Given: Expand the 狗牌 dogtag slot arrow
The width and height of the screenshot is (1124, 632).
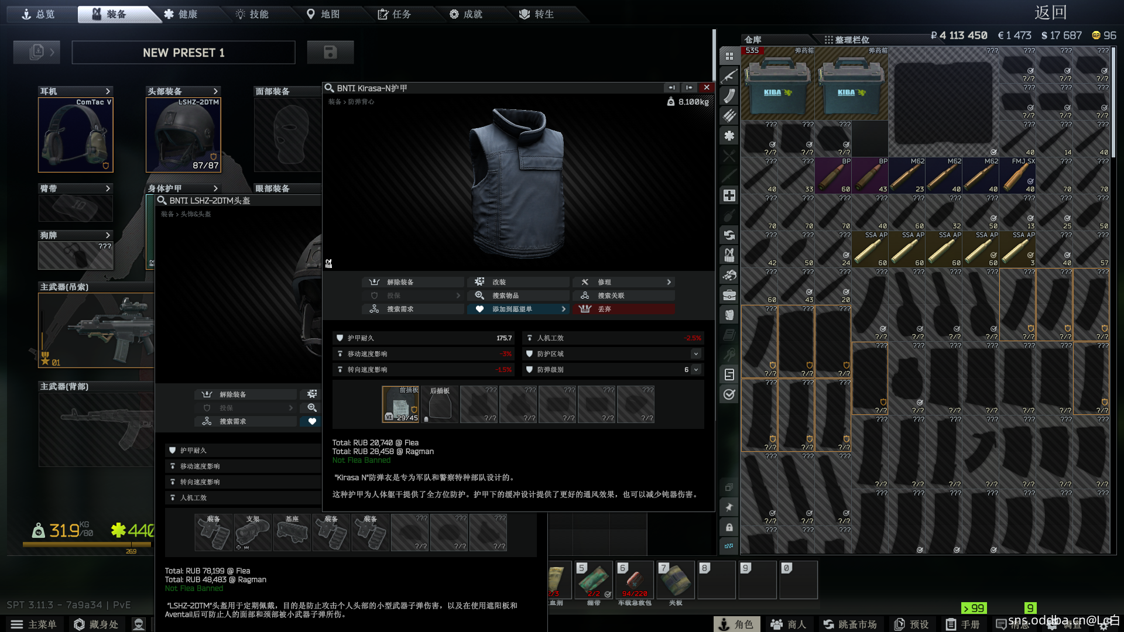Looking at the screenshot, I should (x=108, y=235).
